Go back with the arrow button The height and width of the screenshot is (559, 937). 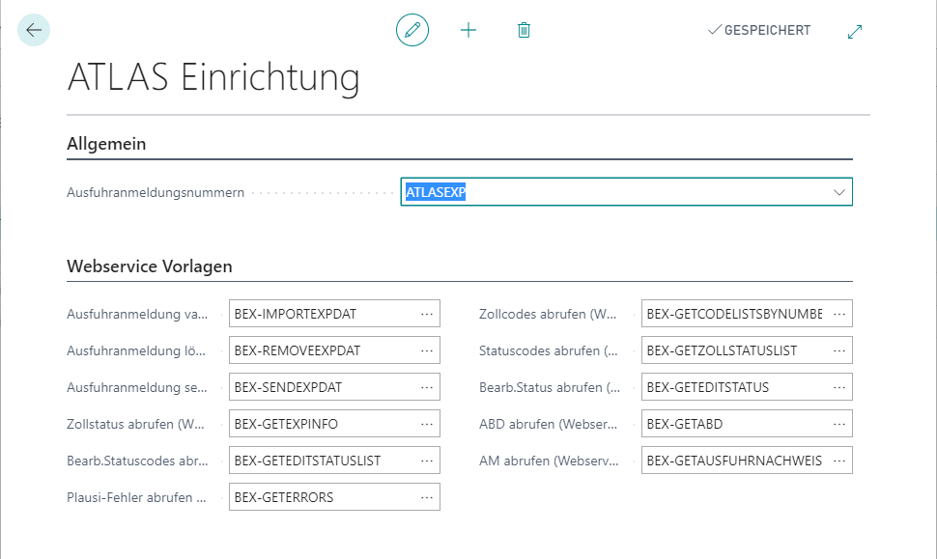click(x=34, y=30)
